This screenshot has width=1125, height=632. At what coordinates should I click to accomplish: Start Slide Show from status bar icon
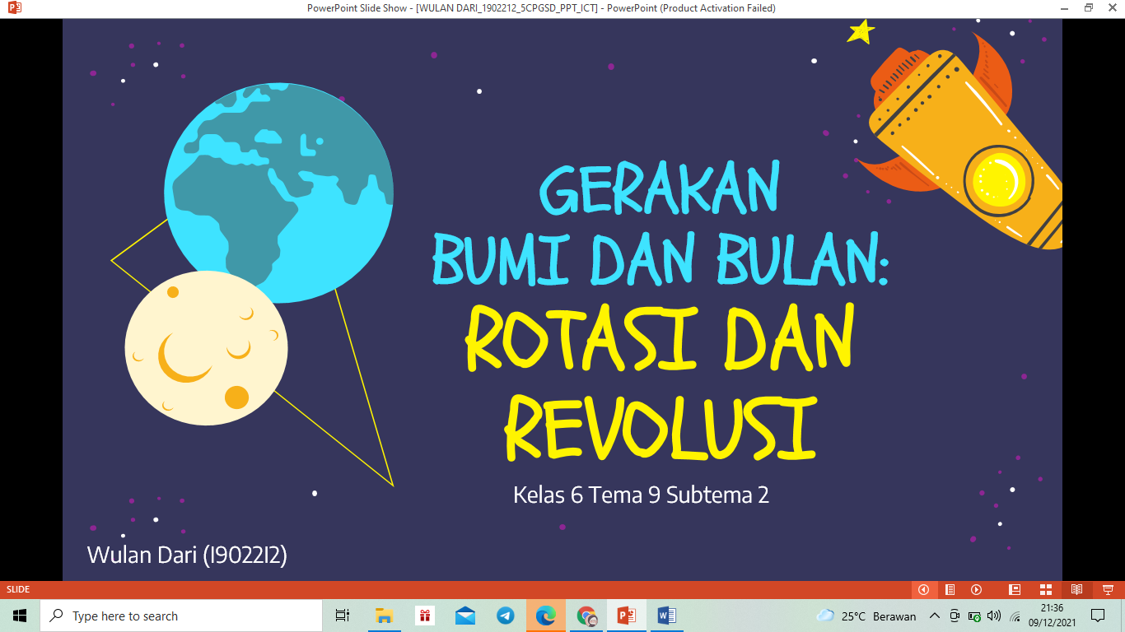click(x=1108, y=589)
